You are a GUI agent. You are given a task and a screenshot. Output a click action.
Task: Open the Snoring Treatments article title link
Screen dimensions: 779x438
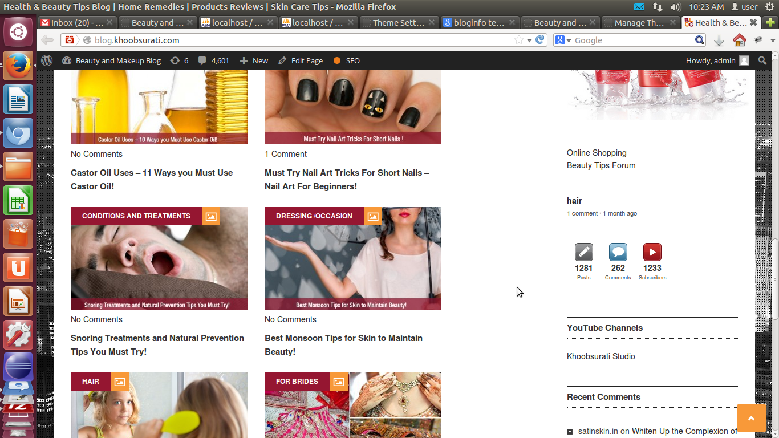tap(157, 345)
